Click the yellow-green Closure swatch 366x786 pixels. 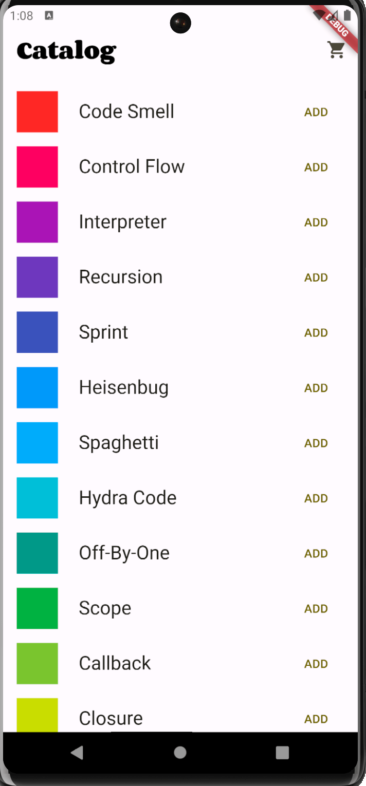(x=37, y=715)
